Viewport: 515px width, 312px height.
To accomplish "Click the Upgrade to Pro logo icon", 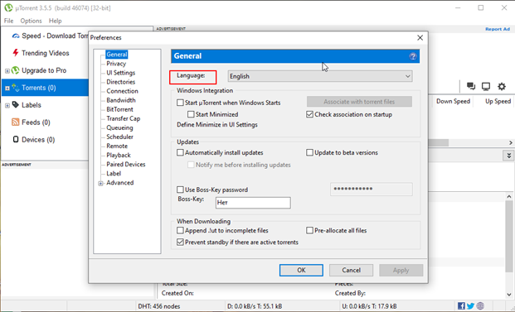I will (x=16, y=70).
